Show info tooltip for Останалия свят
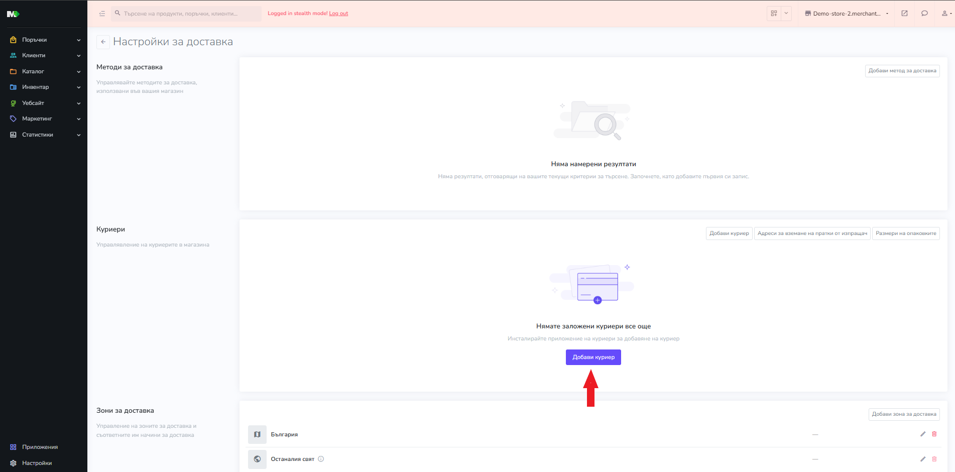The image size is (955, 472). pyautogui.click(x=321, y=459)
